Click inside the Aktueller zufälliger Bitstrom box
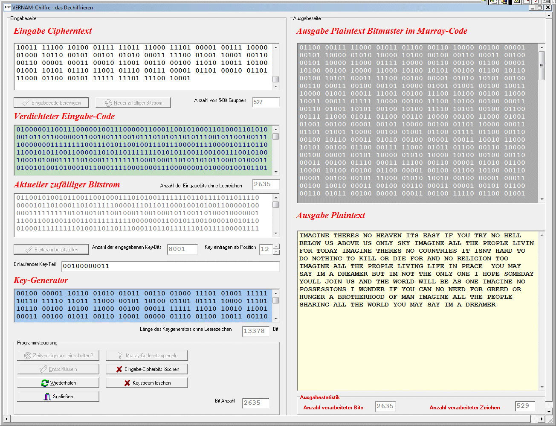556x426 pixels. click(143, 215)
